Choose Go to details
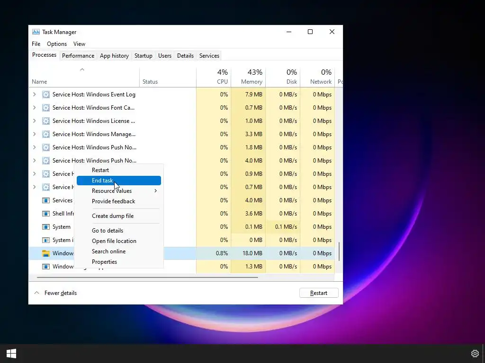The image size is (485, 363). (119, 231)
